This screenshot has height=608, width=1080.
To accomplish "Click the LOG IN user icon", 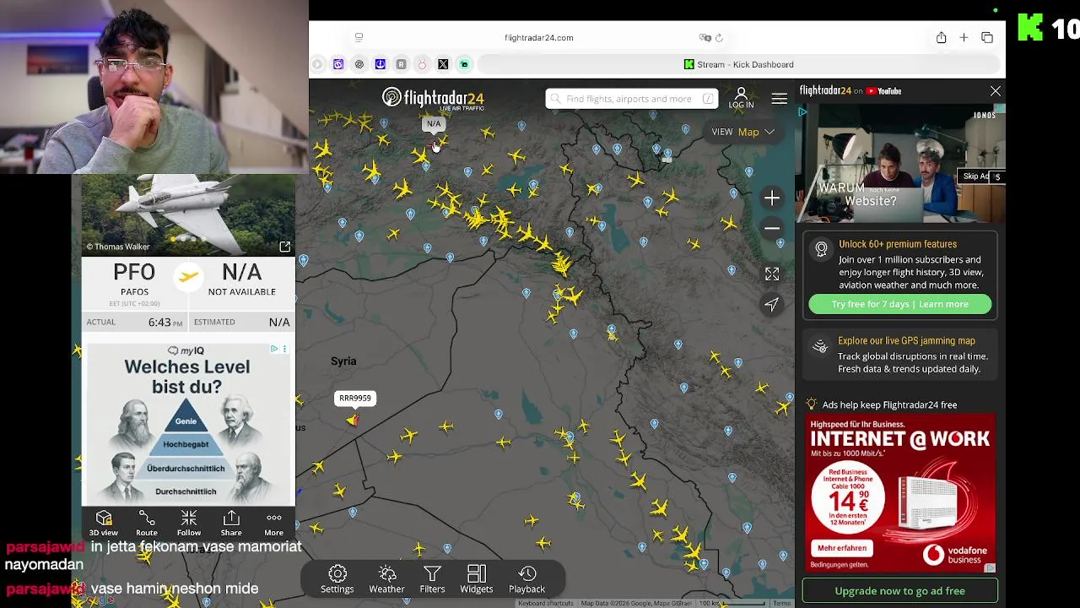I will pos(741,98).
